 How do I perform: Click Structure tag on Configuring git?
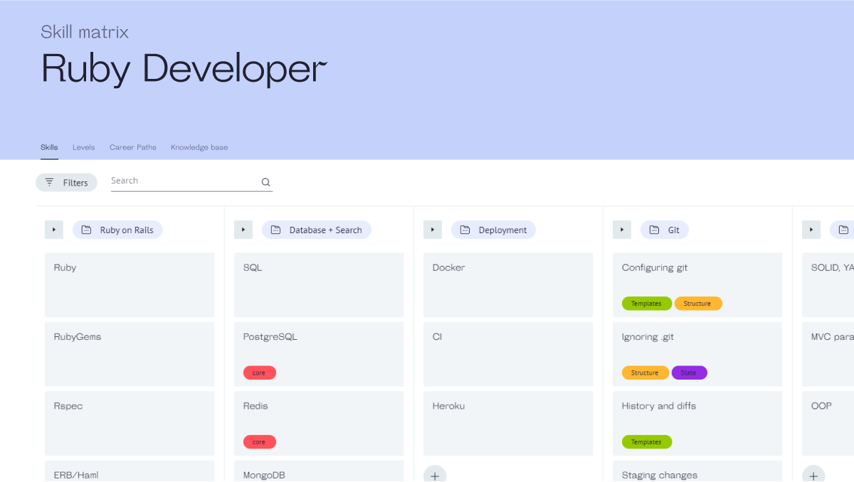(698, 304)
